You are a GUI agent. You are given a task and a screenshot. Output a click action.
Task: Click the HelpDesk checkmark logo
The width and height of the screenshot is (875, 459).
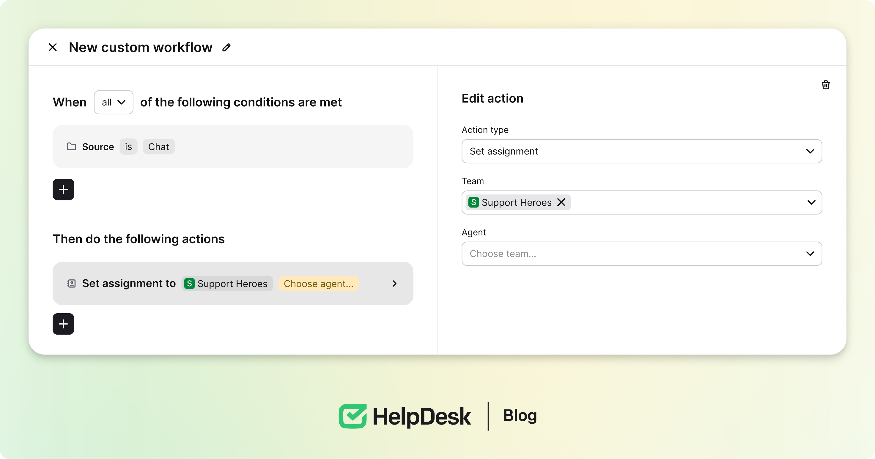pos(352,416)
